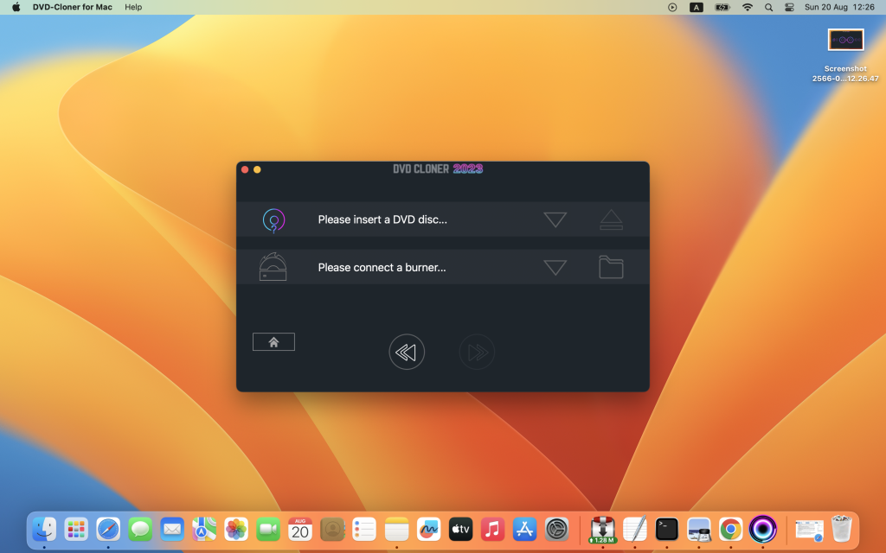The image size is (886, 553).
Task: Expand the DVD disc source dropdown
Action: pos(555,219)
